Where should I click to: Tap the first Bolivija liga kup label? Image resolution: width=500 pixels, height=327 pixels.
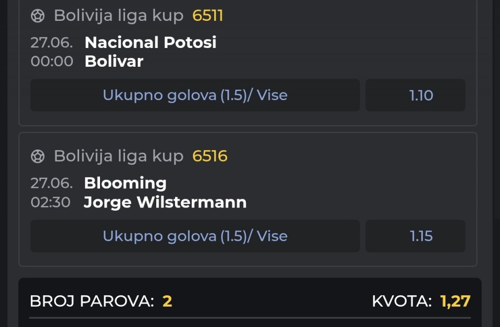click(x=119, y=16)
